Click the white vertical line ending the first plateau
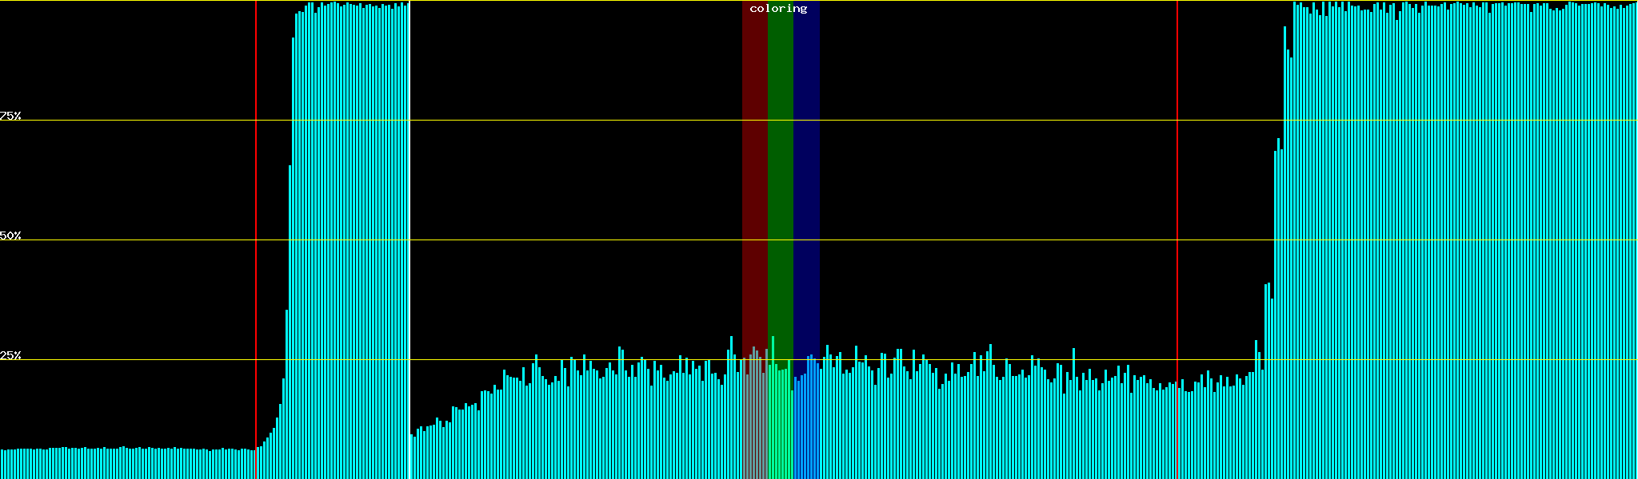The image size is (1638, 479). [x=409, y=239]
